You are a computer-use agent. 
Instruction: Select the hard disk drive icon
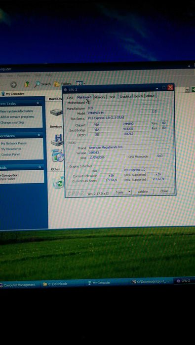tap(56, 112)
